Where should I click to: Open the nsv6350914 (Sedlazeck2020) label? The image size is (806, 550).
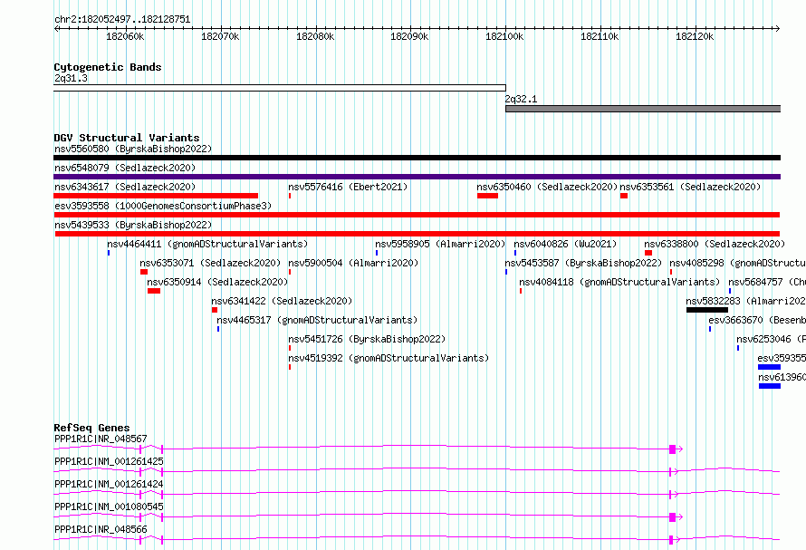pos(217,282)
